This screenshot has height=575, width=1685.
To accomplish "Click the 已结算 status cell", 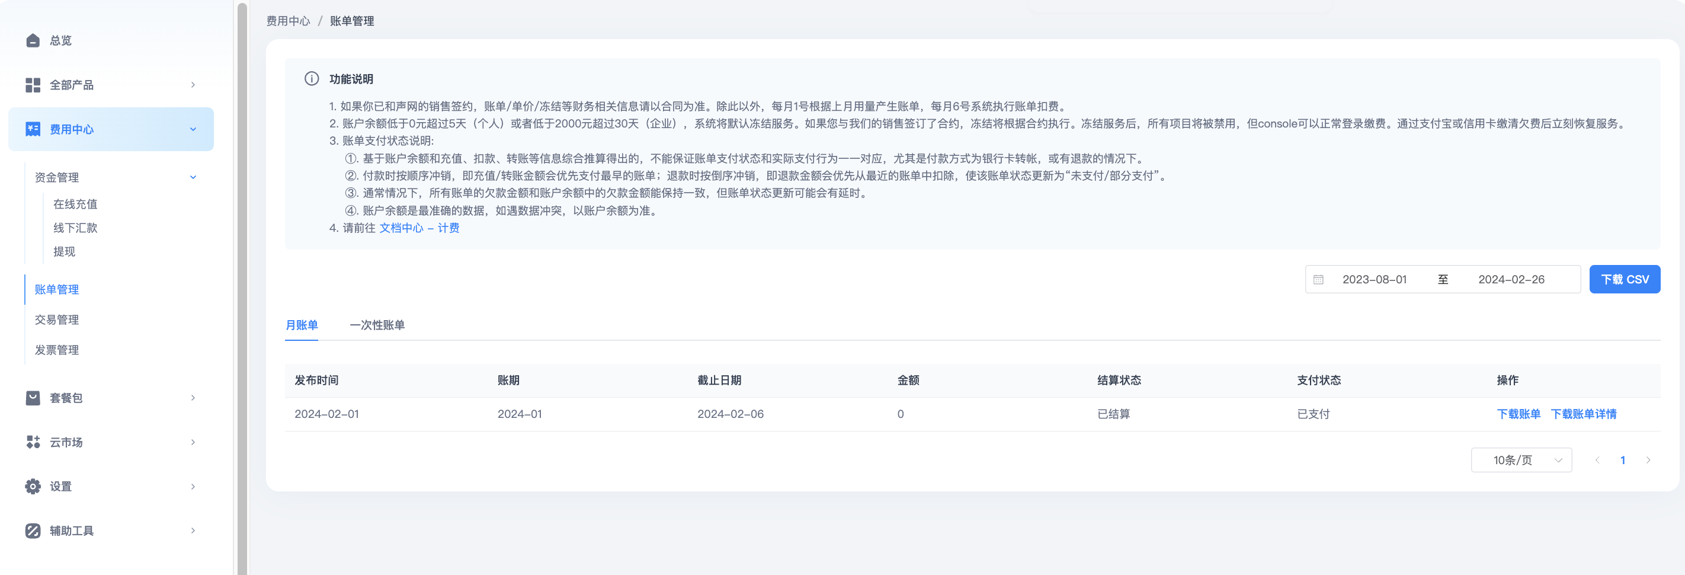I will [1113, 414].
